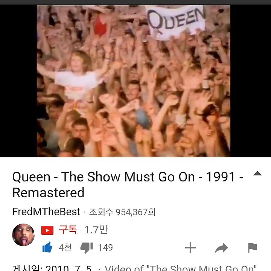Tap the 4천 like count
This screenshot has height=271, width=271.
click(65, 247)
